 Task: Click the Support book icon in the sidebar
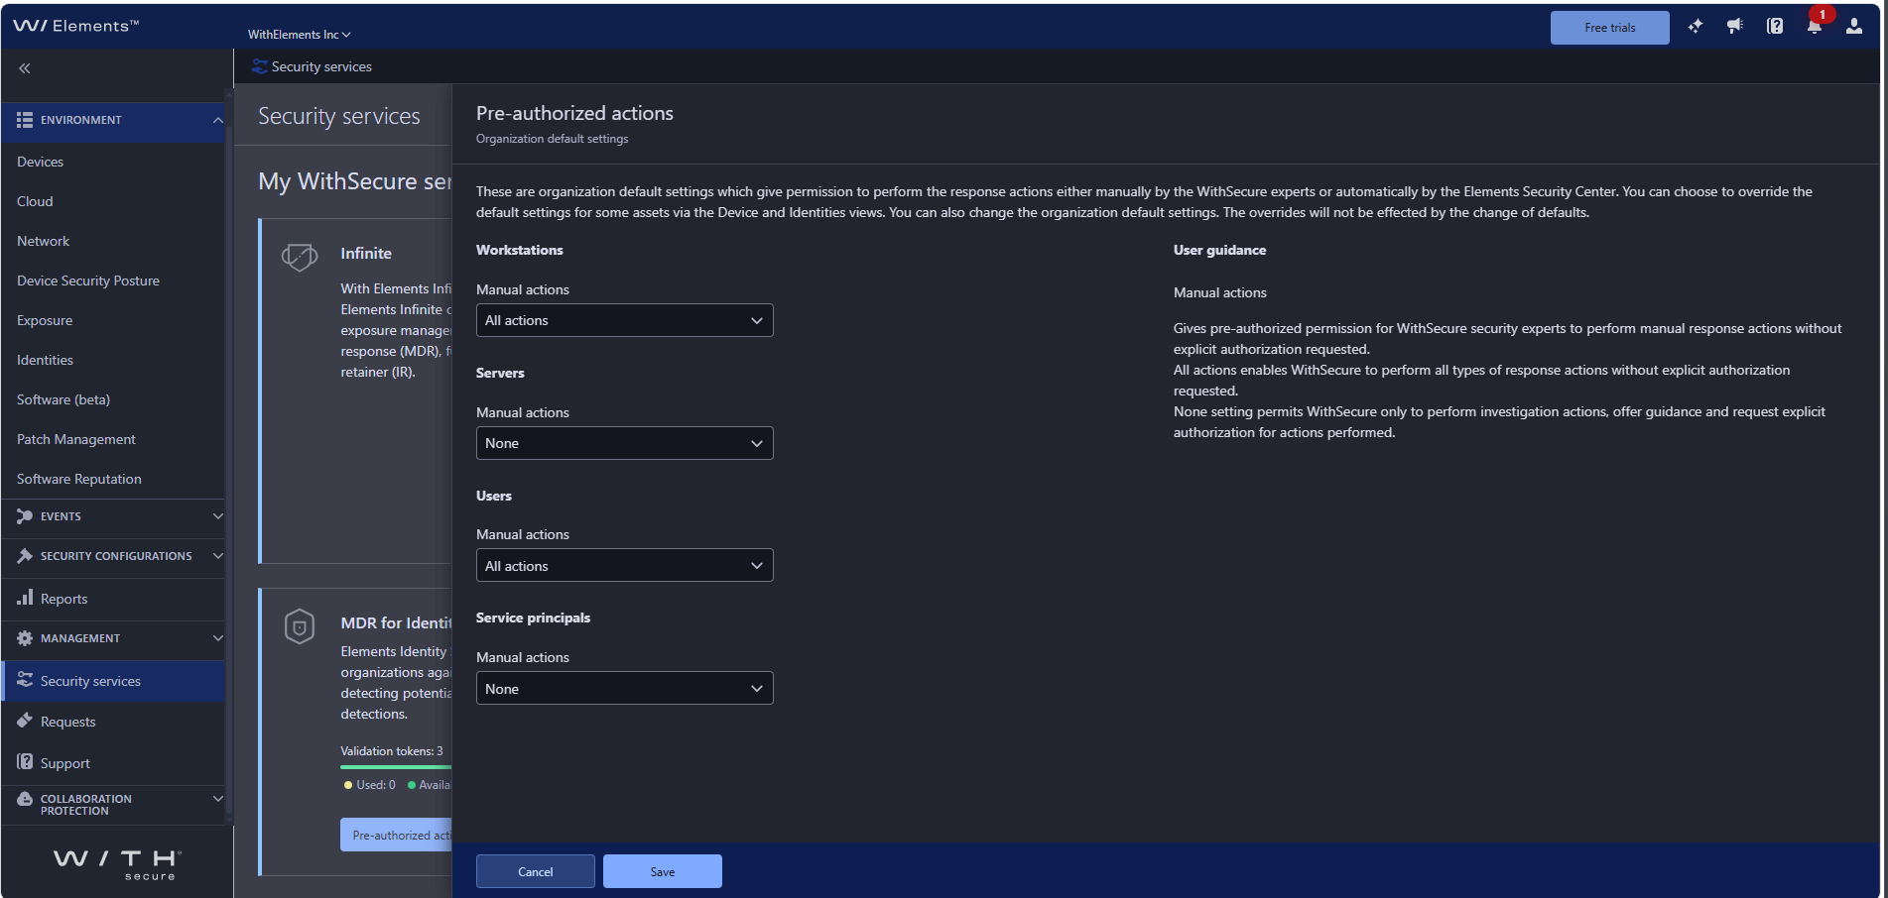click(25, 762)
